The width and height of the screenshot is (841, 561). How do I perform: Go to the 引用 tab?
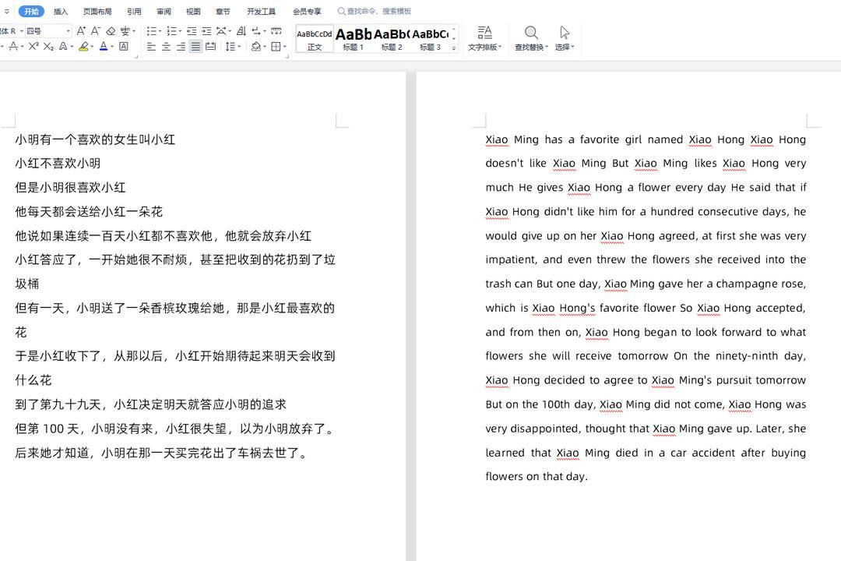coord(134,11)
